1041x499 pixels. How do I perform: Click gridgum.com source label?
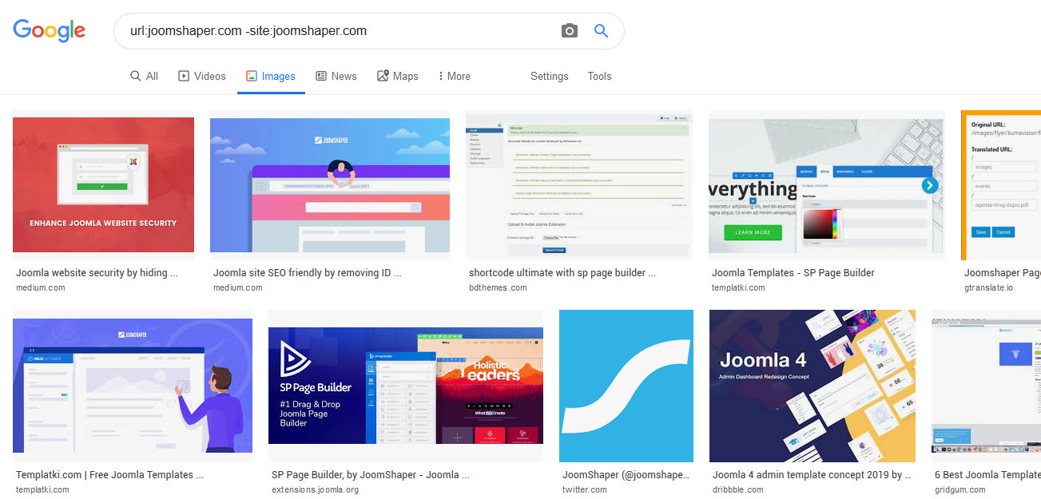(960, 489)
